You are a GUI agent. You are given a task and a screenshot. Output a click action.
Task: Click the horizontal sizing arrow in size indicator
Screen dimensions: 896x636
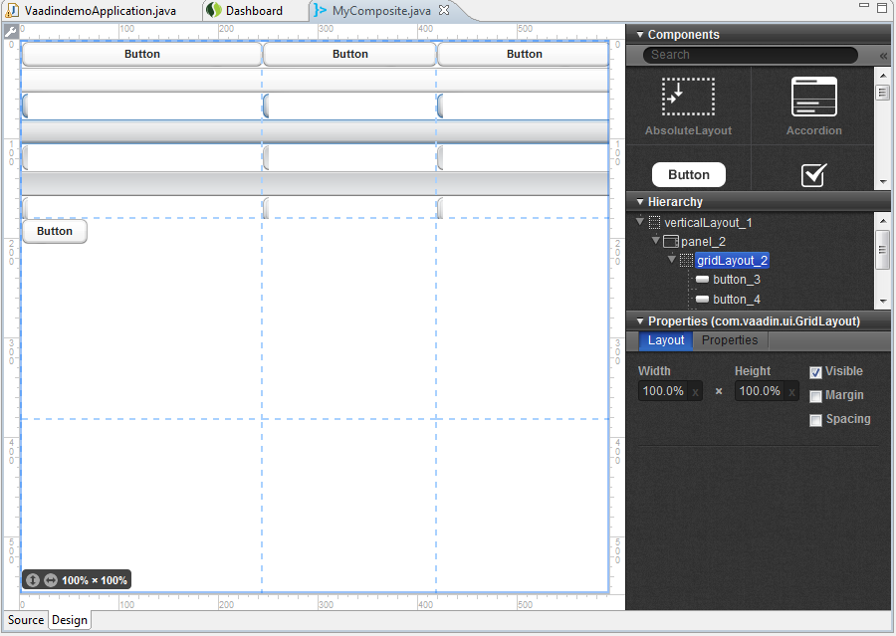tap(49, 579)
